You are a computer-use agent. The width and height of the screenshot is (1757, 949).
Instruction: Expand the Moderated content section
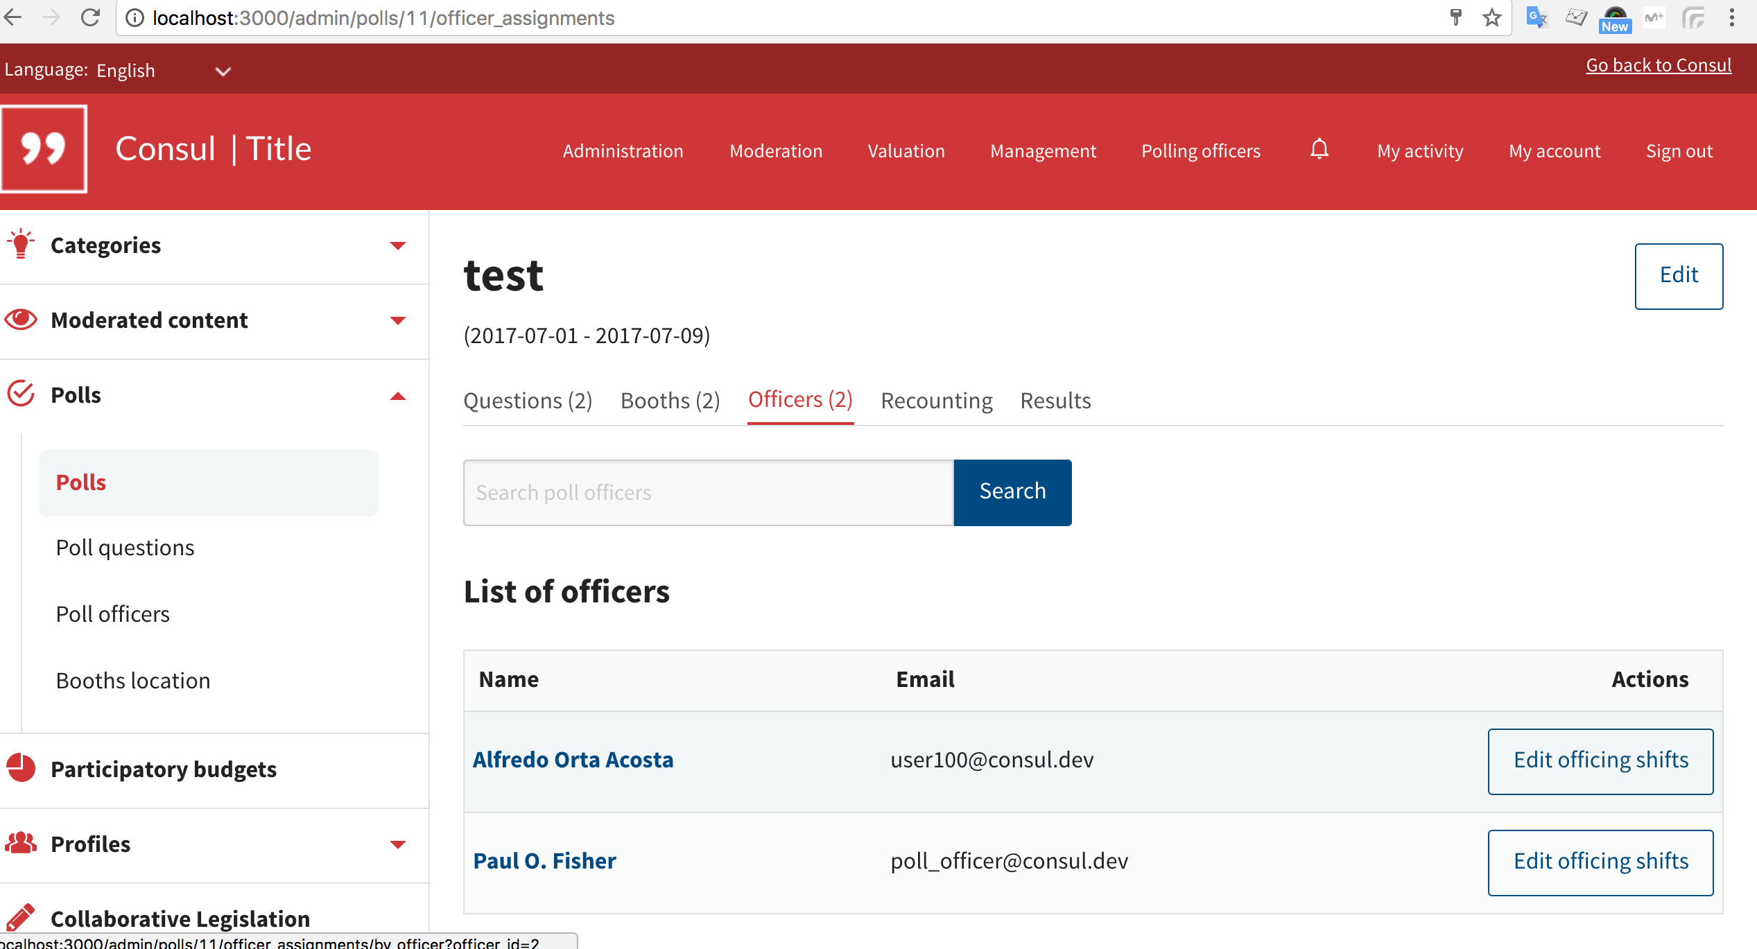tap(398, 320)
